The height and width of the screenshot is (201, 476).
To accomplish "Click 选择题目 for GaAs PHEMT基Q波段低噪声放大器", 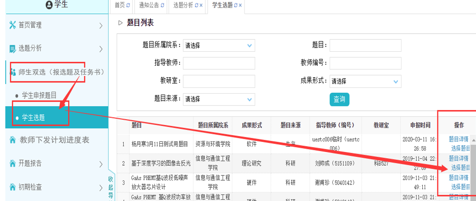I will 461,186.
